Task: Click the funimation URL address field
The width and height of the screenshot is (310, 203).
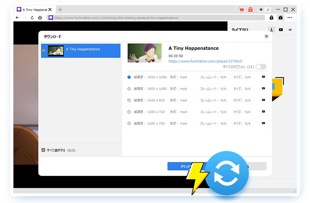Action: point(156,18)
